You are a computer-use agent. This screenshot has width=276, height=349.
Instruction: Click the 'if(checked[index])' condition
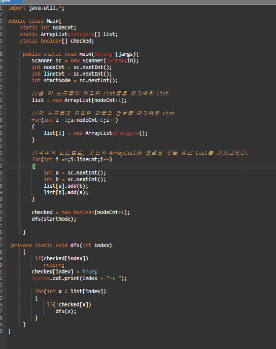coord(61,258)
